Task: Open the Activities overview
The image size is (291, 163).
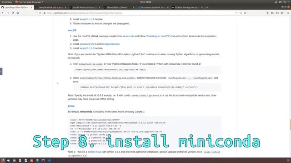Action: click(x=7, y=2)
